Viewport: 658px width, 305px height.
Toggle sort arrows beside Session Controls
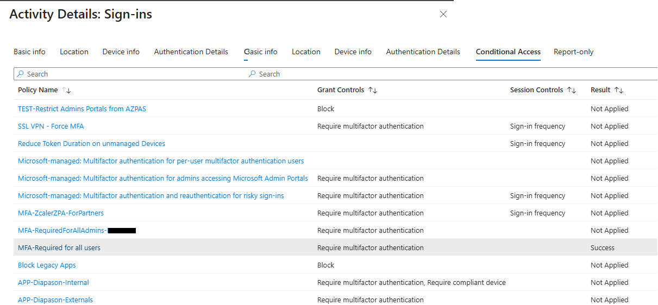[x=572, y=90]
